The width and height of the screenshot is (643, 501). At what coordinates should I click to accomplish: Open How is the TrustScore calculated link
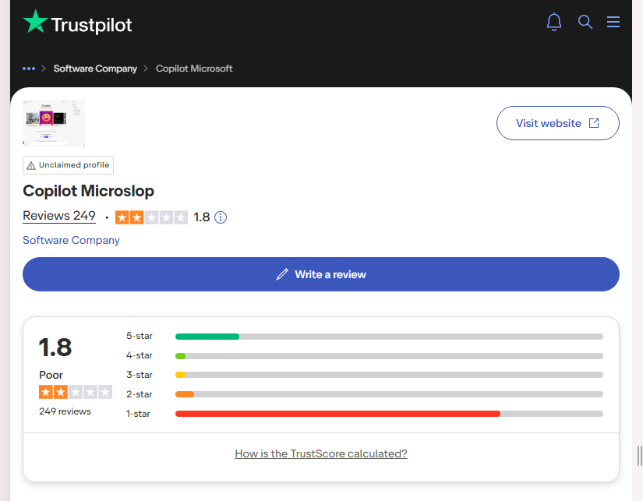[320, 453]
